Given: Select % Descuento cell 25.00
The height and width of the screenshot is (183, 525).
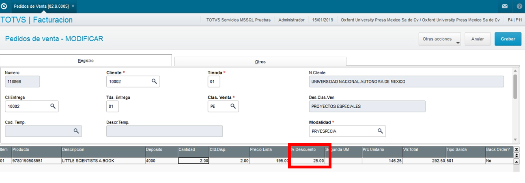Looking at the screenshot, I should (x=307, y=161).
